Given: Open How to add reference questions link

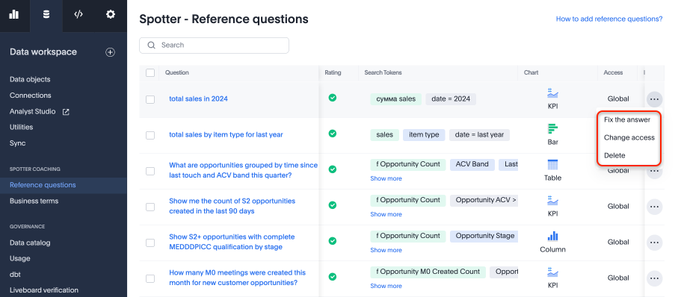Looking at the screenshot, I should (609, 19).
